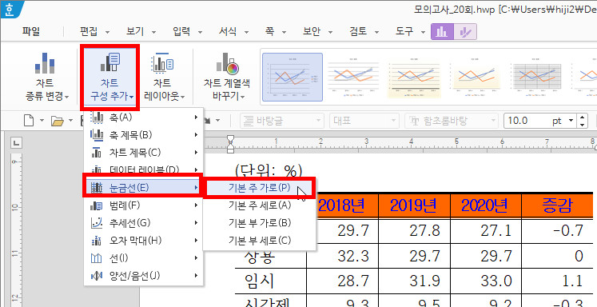597x307 pixels.
Task: Expand the 차트 제목(C) submenu
Action: click(x=144, y=153)
